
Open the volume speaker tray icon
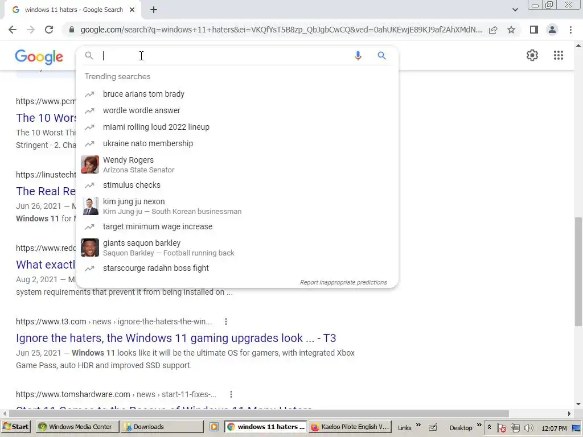point(528,428)
